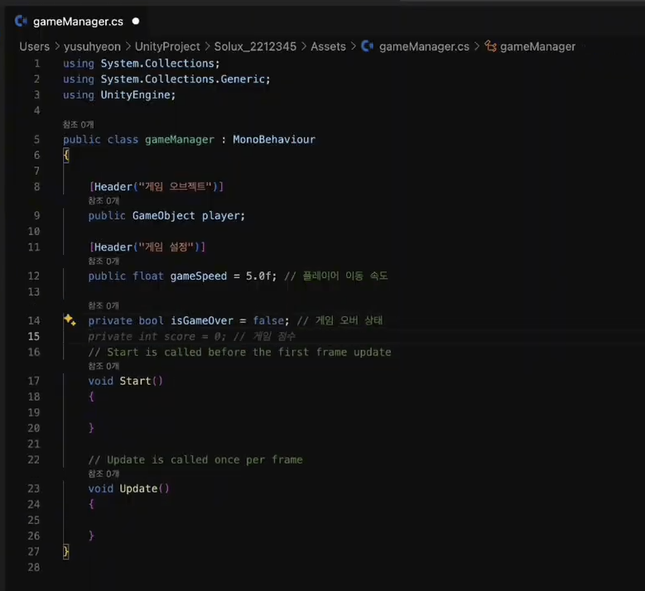The height and width of the screenshot is (591, 645).
Task: Click references CodeLens above isGameOver field
Action: pyautogui.click(x=103, y=305)
